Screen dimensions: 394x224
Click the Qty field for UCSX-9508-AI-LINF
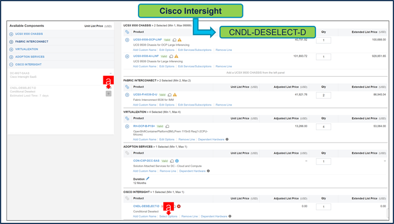[324, 57]
